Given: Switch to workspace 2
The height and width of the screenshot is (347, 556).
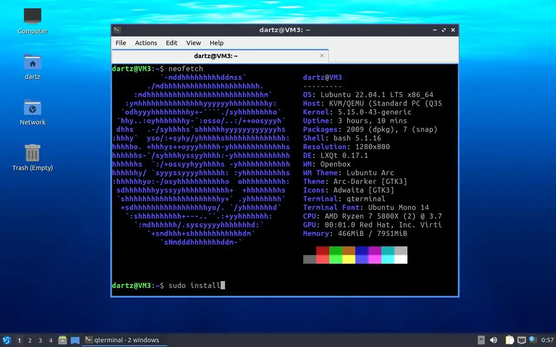Looking at the screenshot, I should tap(30, 340).
